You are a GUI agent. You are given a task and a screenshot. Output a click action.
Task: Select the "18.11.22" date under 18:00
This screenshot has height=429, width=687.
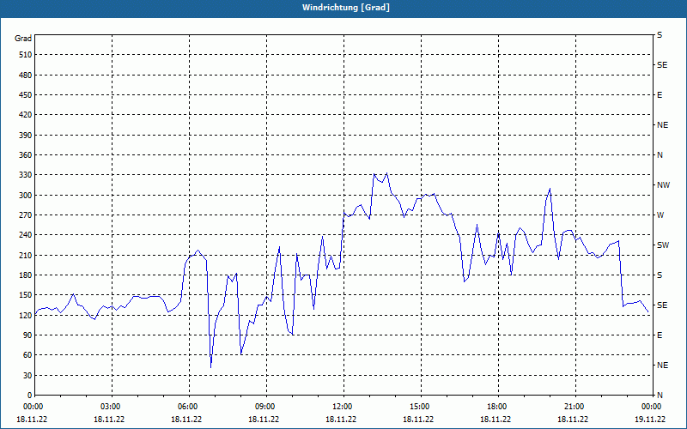(x=495, y=419)
